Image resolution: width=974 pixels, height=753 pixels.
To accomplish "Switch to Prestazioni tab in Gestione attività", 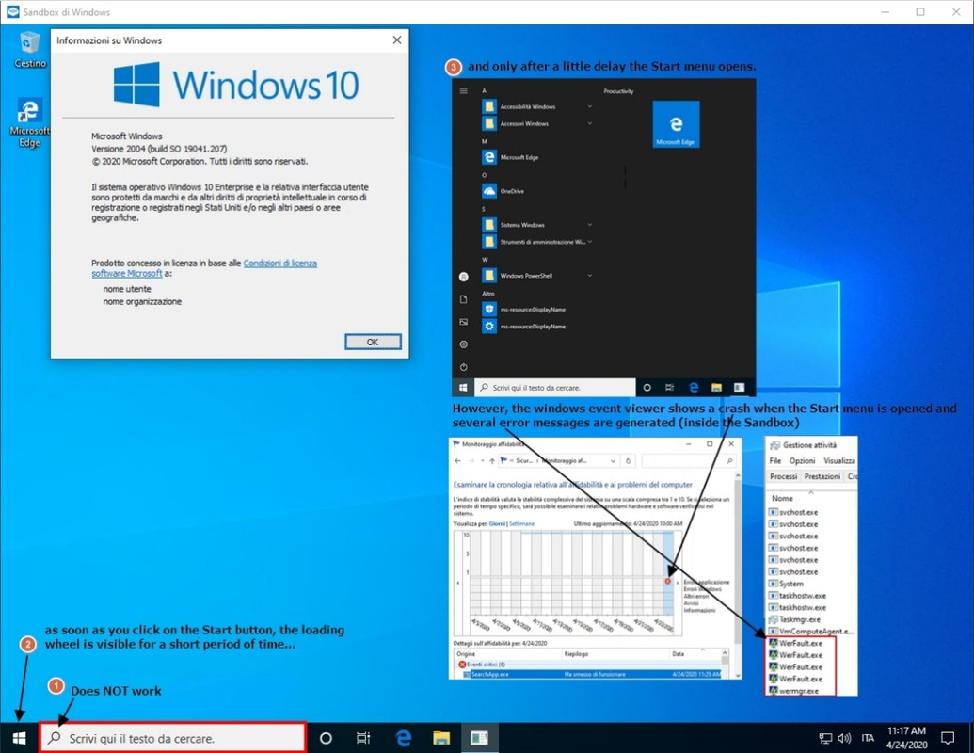I will pos(822,476).
